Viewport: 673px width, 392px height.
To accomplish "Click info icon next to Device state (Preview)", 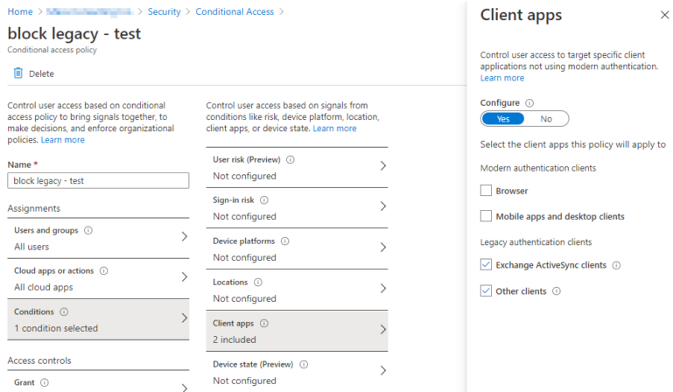I will [304, 365].
